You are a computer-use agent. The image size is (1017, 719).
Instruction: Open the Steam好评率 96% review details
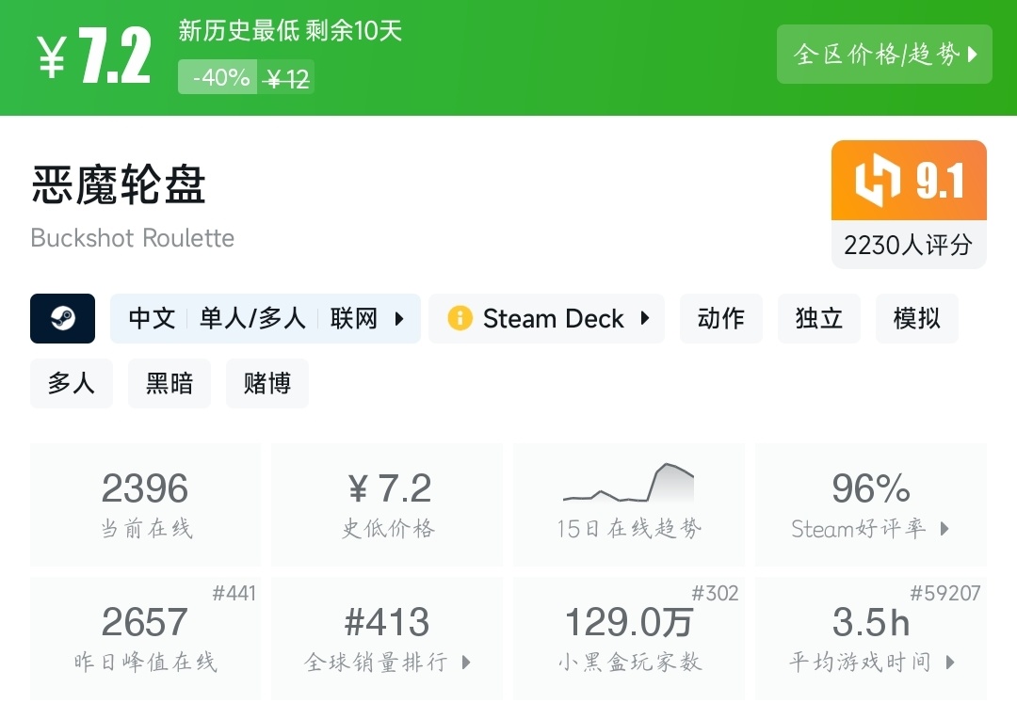870,504
